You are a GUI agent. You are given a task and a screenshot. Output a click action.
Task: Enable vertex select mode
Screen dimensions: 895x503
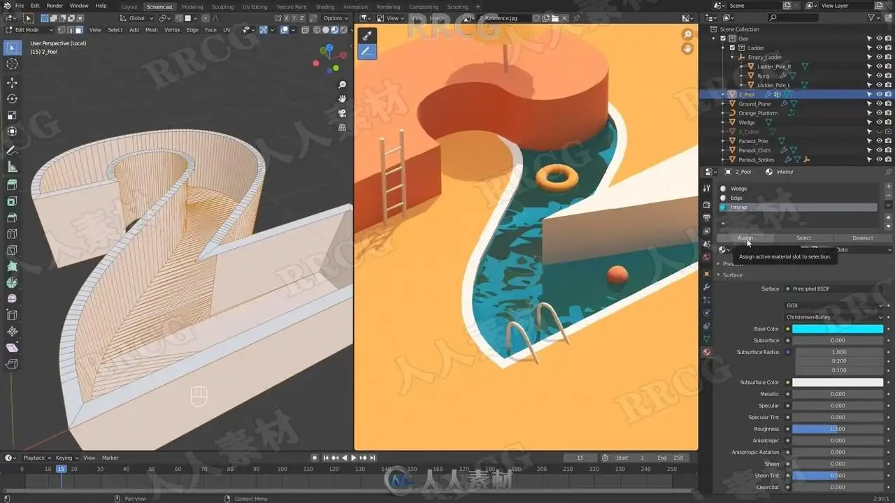[62, 29]
